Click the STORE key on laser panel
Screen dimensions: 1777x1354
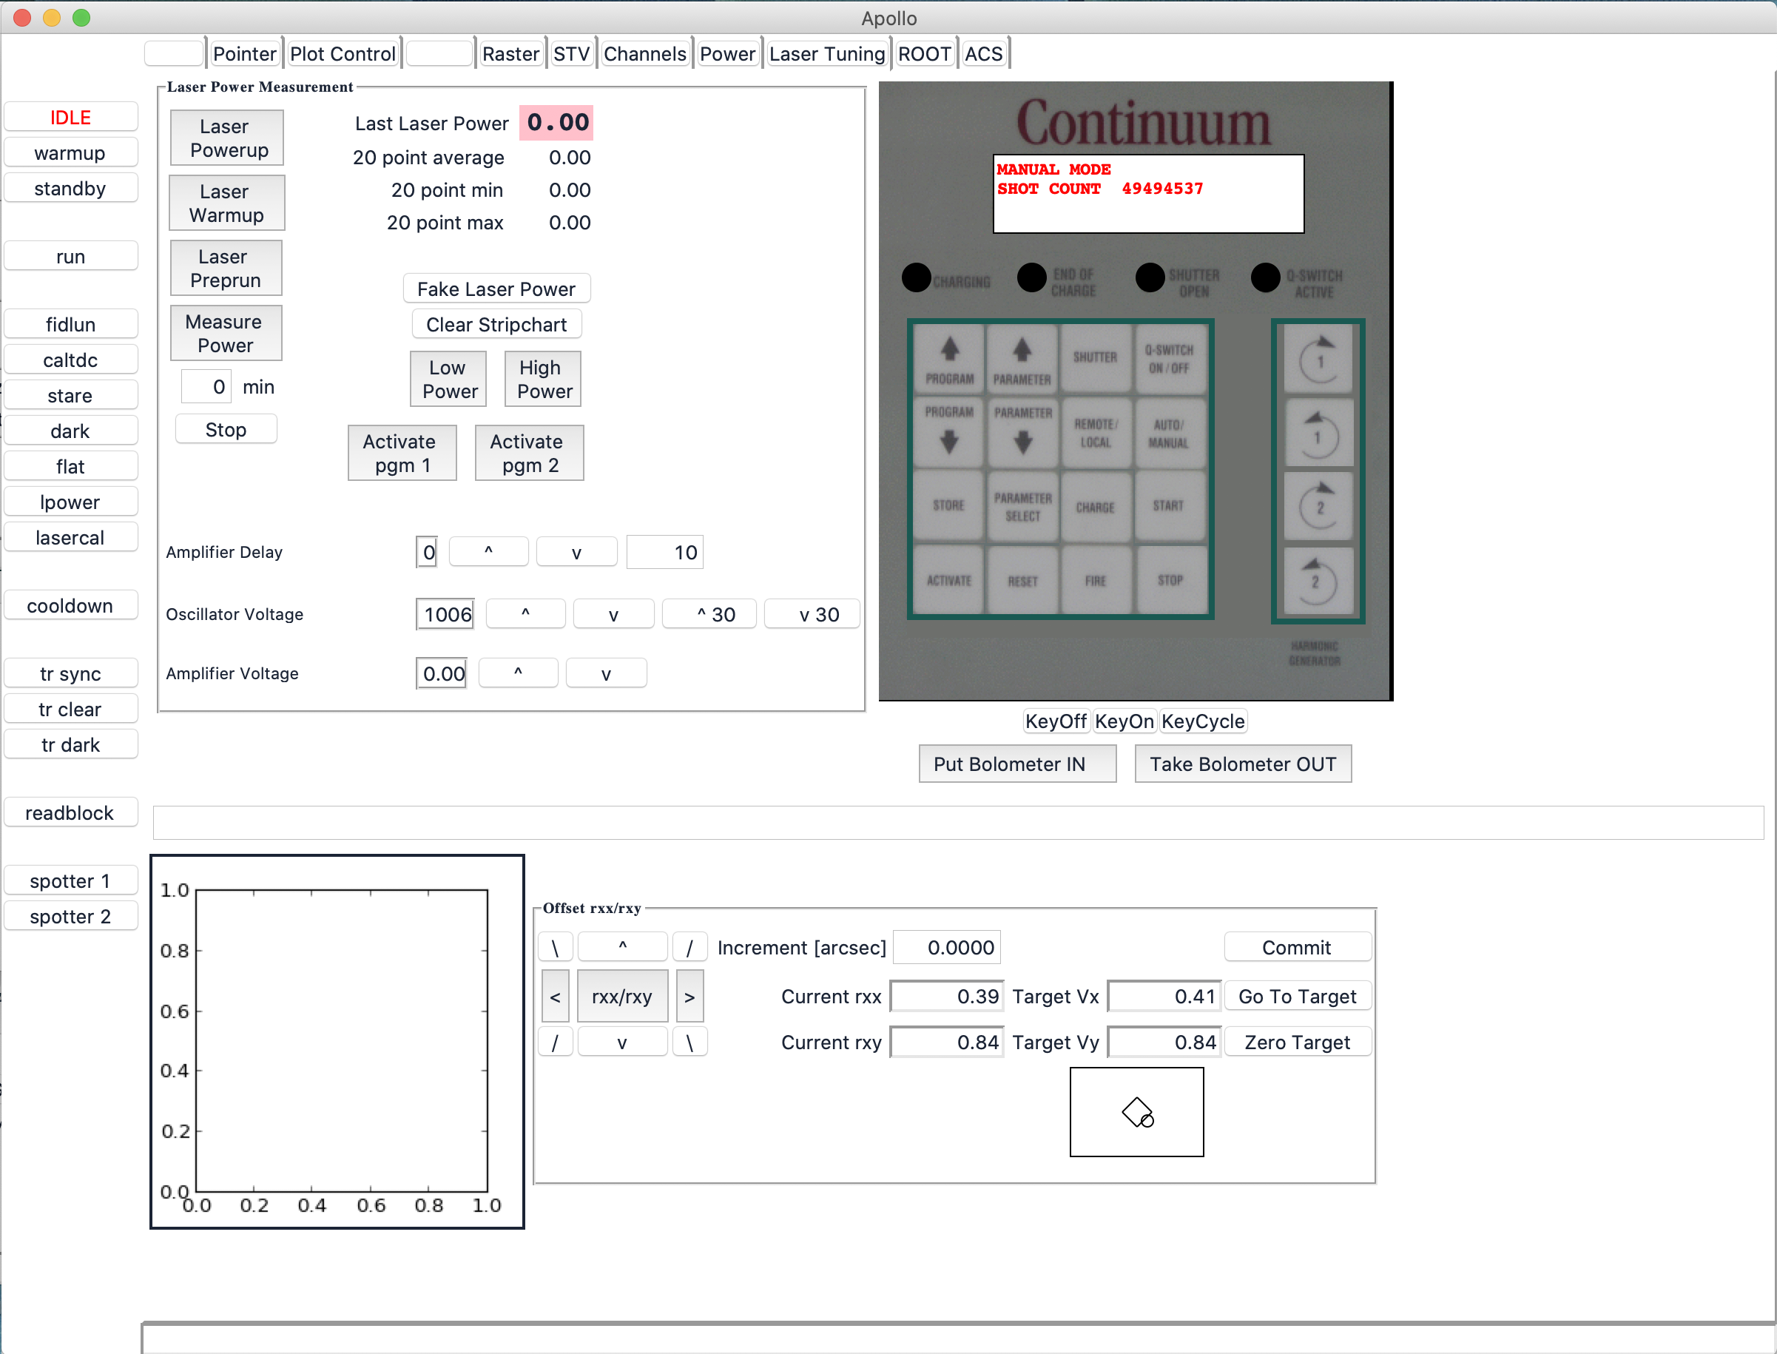(949, 505)
